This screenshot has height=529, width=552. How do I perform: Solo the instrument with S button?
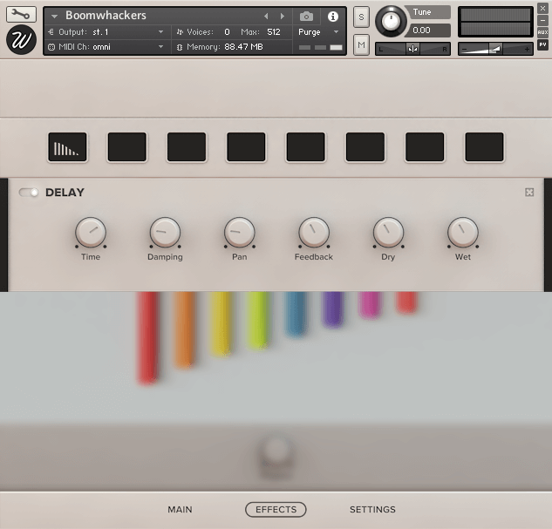click(361, 17)
